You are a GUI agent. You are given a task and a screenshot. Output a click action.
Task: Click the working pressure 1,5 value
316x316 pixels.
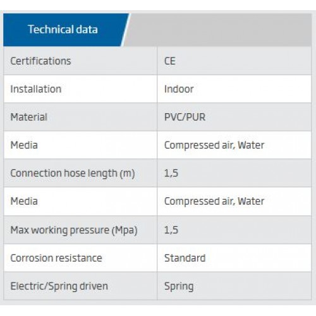[x=171, y=230]
